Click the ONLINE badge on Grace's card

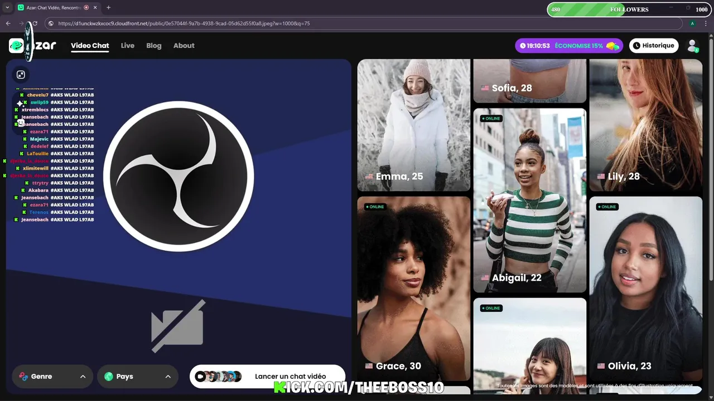click(x=375, y=207)
